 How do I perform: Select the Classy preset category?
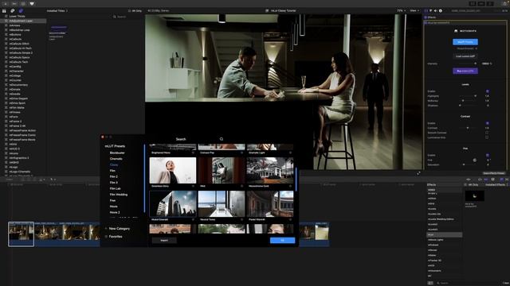click(114, 164)
